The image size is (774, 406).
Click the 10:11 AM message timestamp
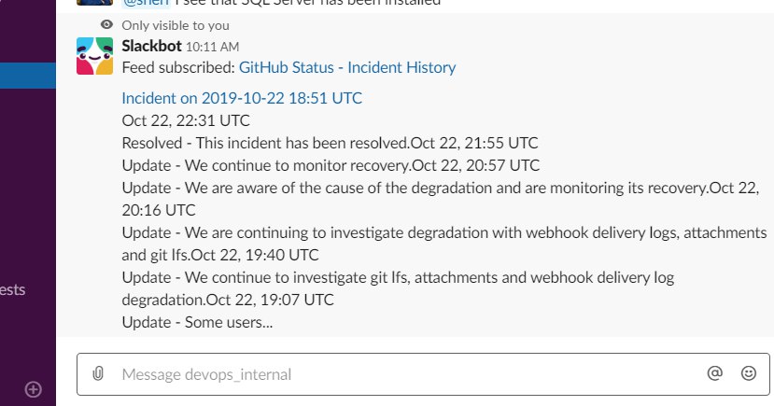point(212,47)
